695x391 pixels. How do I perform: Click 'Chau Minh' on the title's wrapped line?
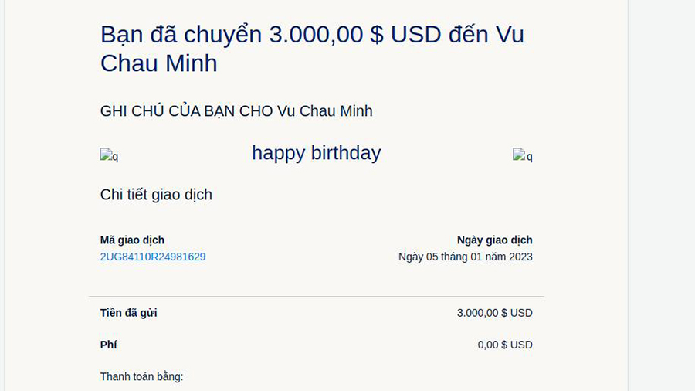pyautogui.click(x=158, y=63)
